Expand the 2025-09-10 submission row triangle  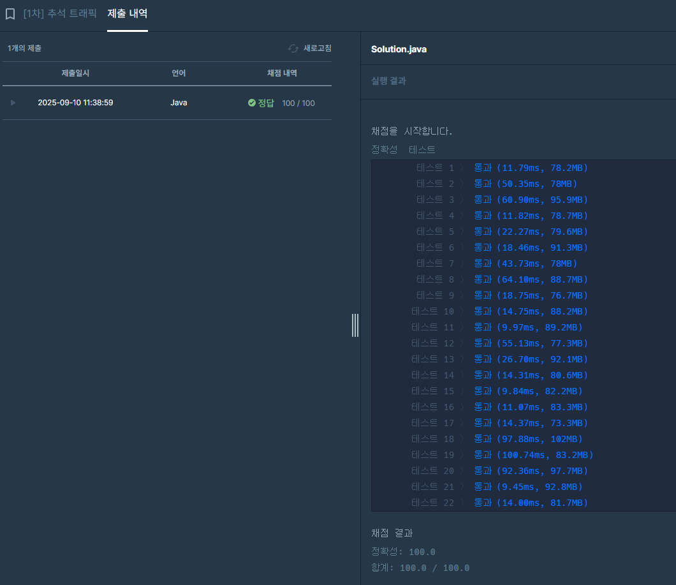pos(13,103)
